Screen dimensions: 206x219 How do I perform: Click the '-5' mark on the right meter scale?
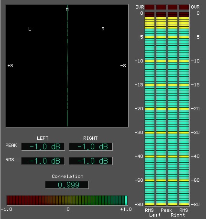click(196, 37)
